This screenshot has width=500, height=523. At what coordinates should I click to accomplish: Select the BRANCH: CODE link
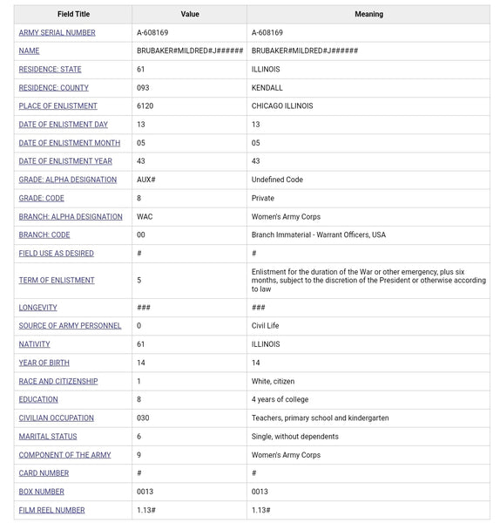(44, 234)
